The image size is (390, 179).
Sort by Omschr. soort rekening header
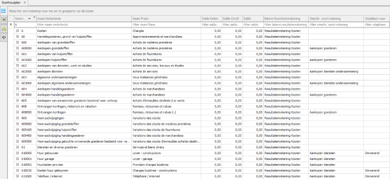point(336,19)
